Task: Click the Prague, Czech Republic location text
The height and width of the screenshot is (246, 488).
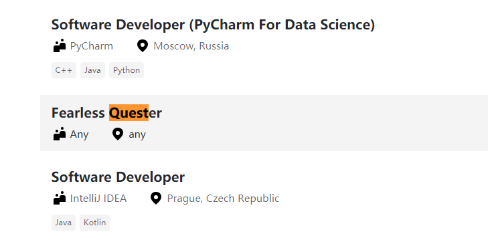Action: [223, 198]
